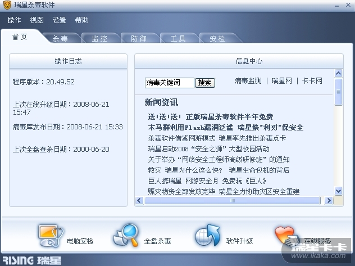Switch to the 杀毒 tab
The image size is (355, 266).
tap(60, 38)
